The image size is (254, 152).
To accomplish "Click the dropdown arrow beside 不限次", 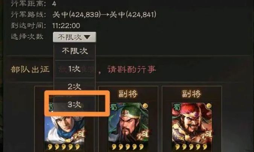I will (x=87, y=37).
